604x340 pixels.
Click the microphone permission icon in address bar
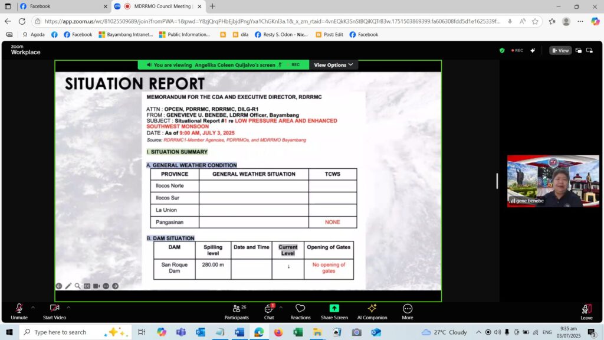pyautogui.click(x=510, y=21)
